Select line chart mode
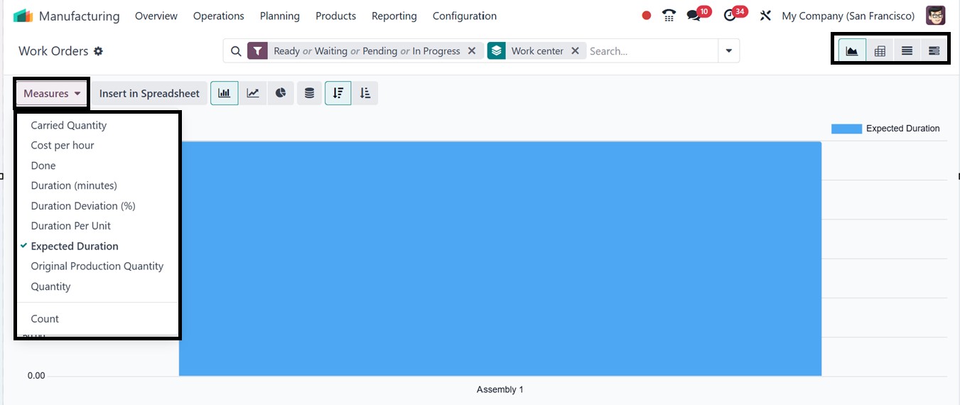This screenshot has height=405, width=960. pyautogui.click(x=252, y=93)
